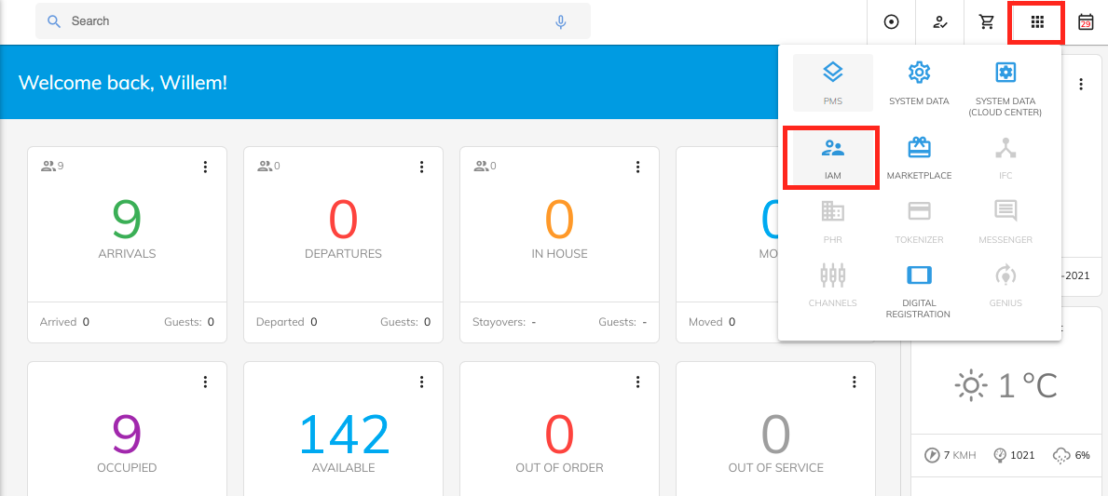Click the Occupied count 9

click(x=127, y=434)
